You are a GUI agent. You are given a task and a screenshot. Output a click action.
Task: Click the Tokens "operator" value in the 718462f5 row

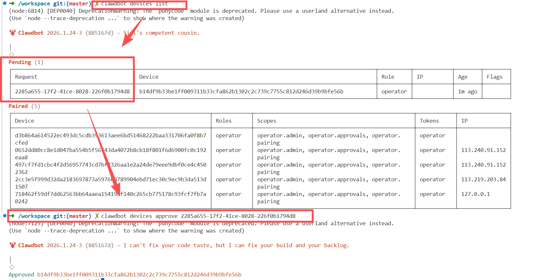[x=433, y=194]
